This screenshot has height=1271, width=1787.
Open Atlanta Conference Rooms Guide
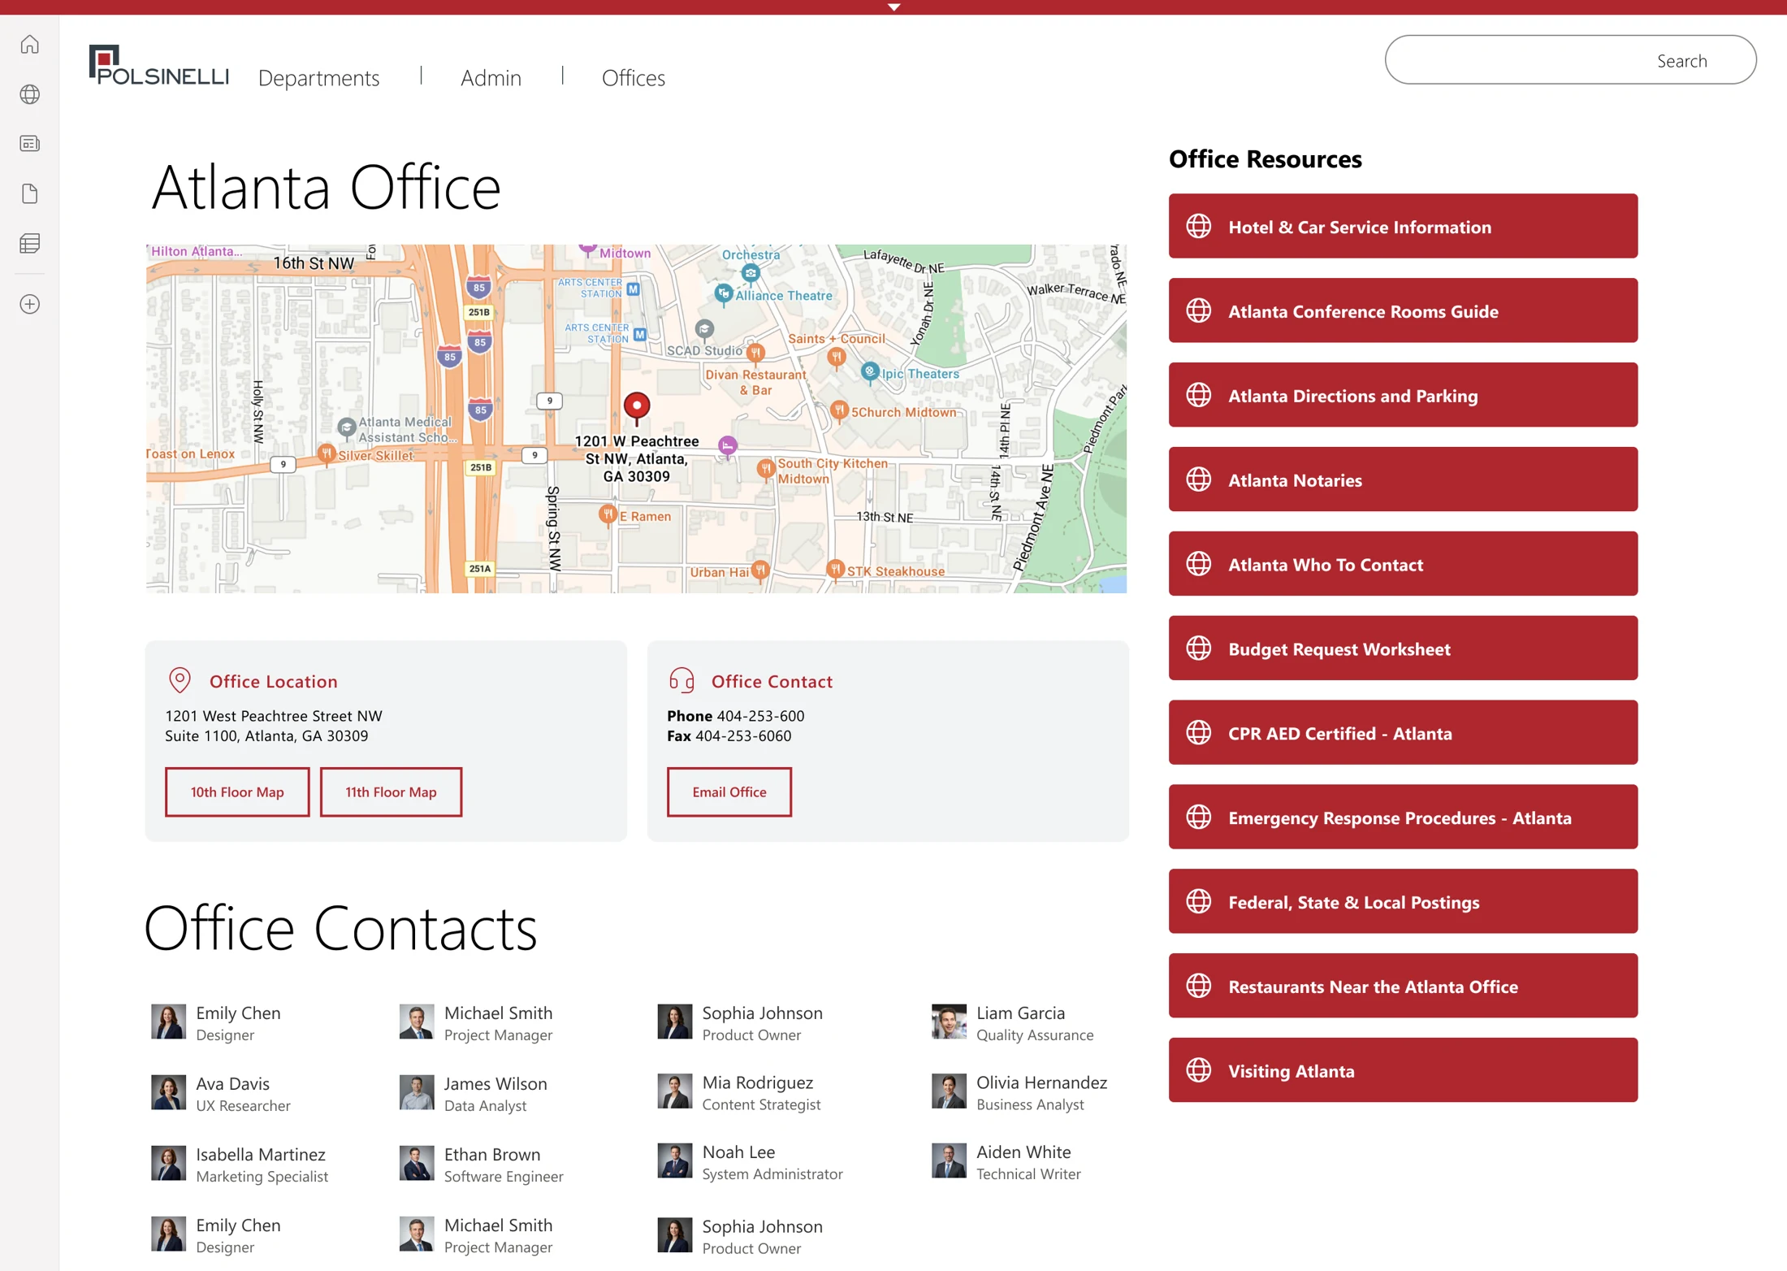click(1403, 311)
